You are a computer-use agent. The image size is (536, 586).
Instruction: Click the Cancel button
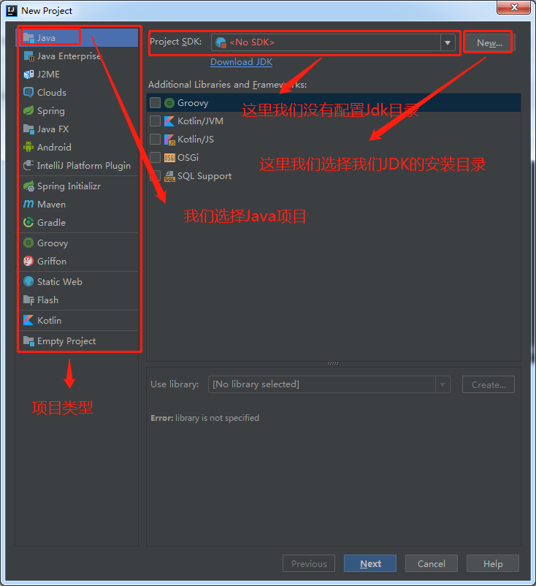pyautogui.click(x=432, y=563)
